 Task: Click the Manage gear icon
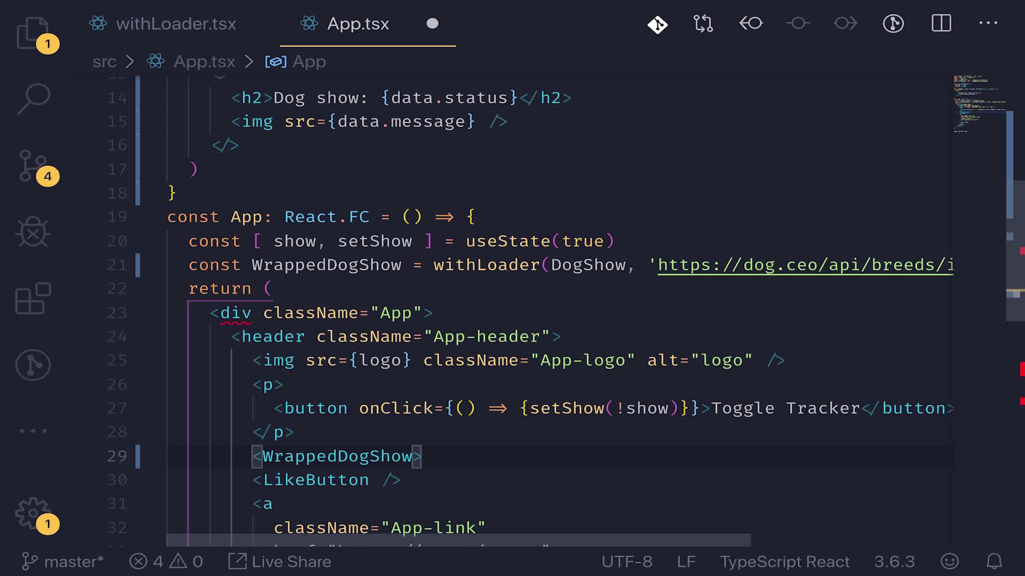coord(33,513)
